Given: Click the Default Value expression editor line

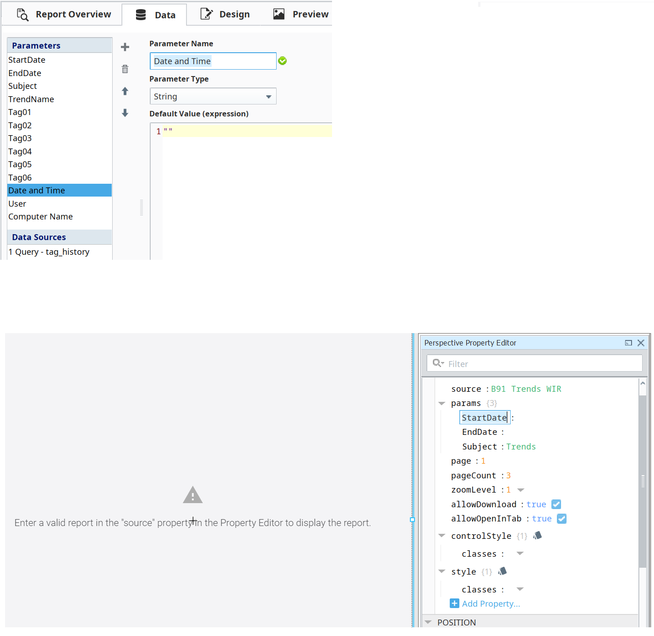Looking at the screenshot, I should tap(247, 132).
